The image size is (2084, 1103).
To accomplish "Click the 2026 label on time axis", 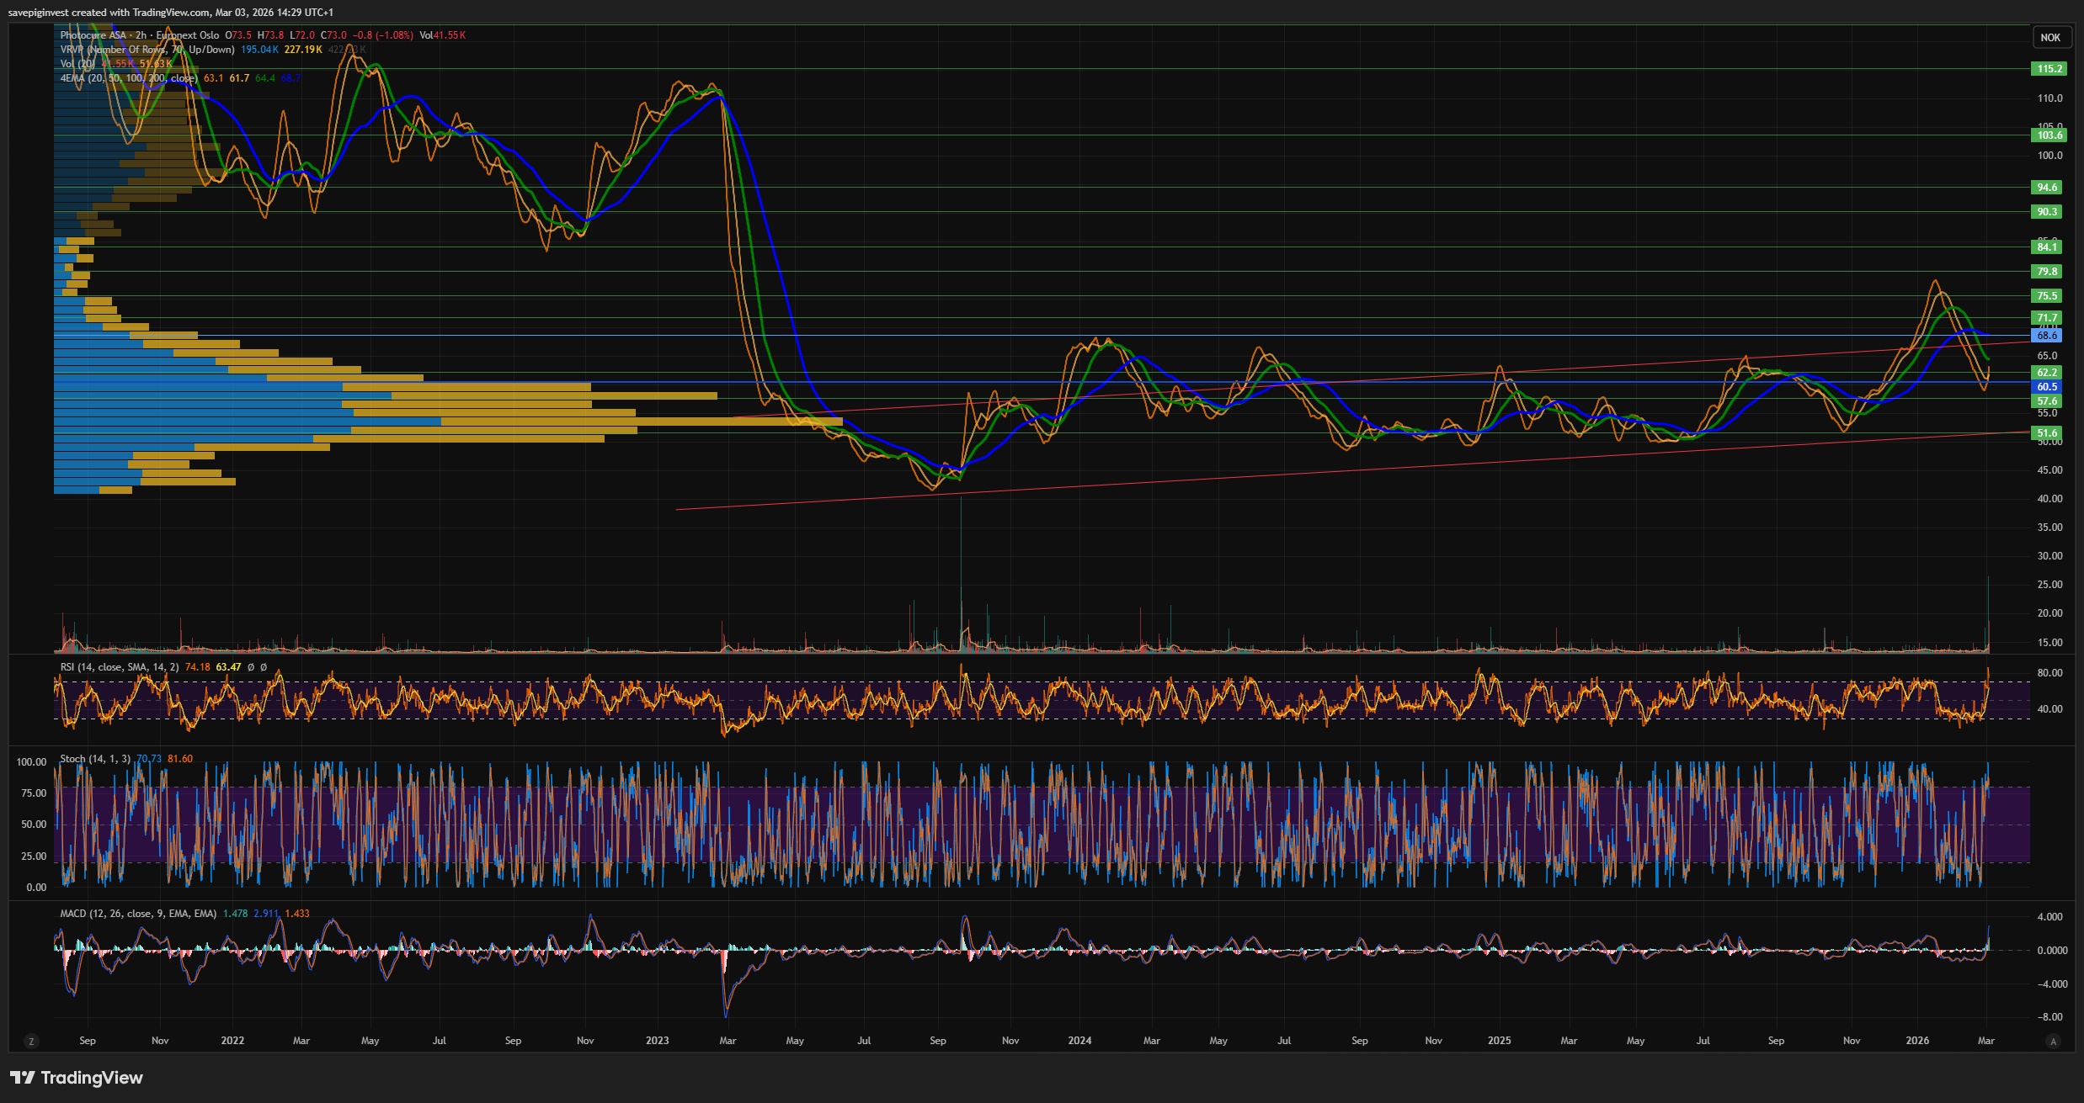I will [x=1917, y=1041].
